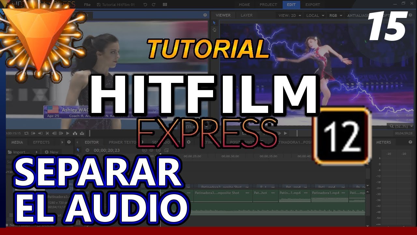Open the LOCAL transform dropdown
This screenshot has width=417, height=235.
coord(315,15)
